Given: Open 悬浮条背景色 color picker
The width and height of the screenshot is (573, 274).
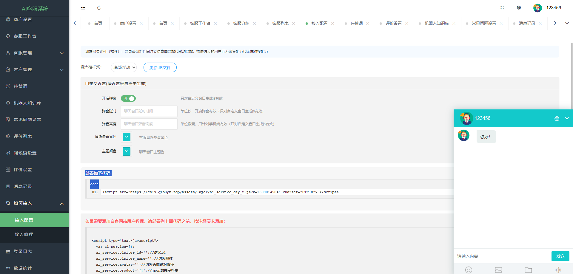Looking at the screenshot, I should pyautogui.click(x=127, y=137).
